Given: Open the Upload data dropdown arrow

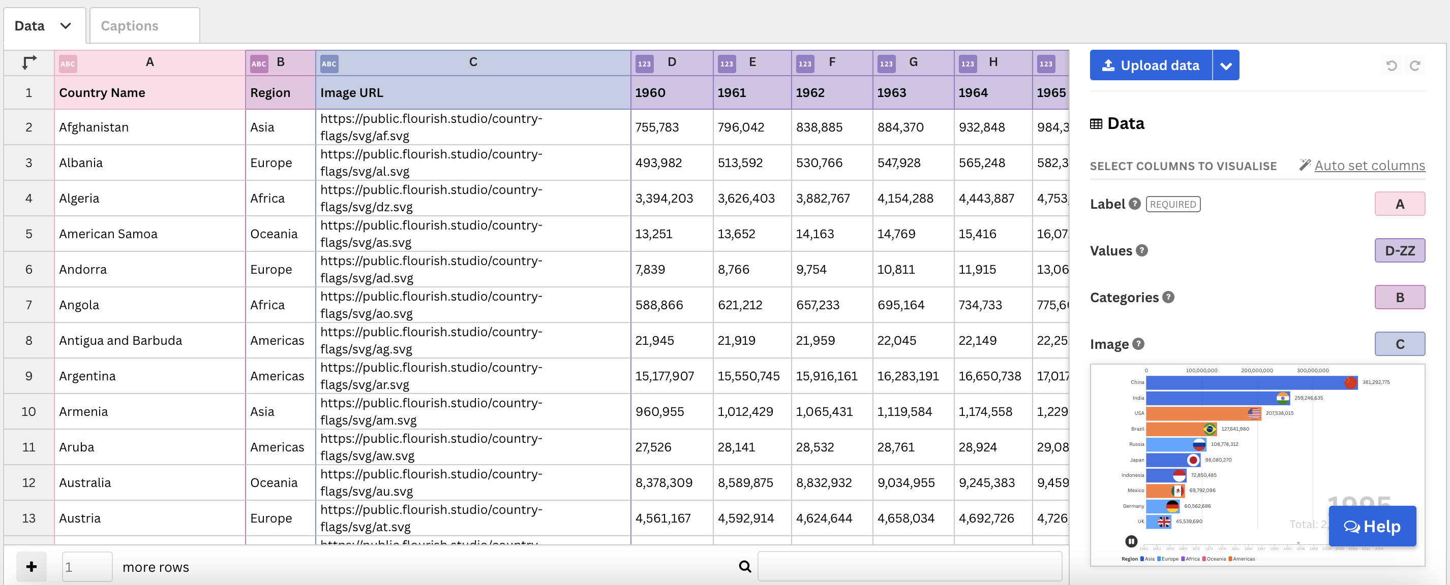Looking at the screenshot, I should tap(1226, 65).
